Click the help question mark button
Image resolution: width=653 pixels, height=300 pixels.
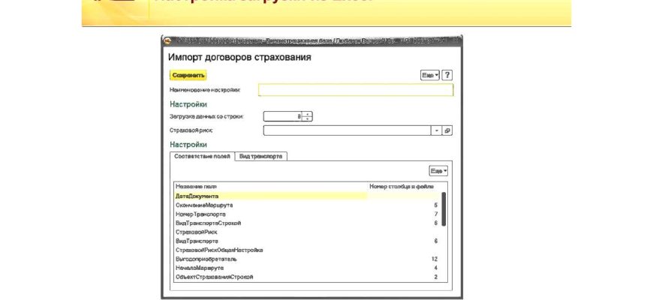click(447, 75)
